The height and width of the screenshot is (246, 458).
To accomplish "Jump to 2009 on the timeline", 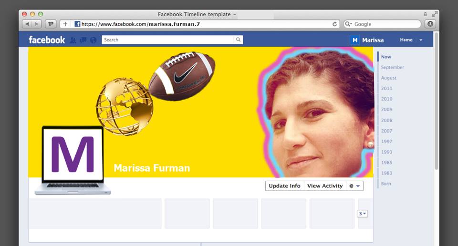I will point(386,110).
